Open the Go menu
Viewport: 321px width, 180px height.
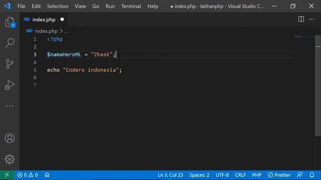pos(96,6)
